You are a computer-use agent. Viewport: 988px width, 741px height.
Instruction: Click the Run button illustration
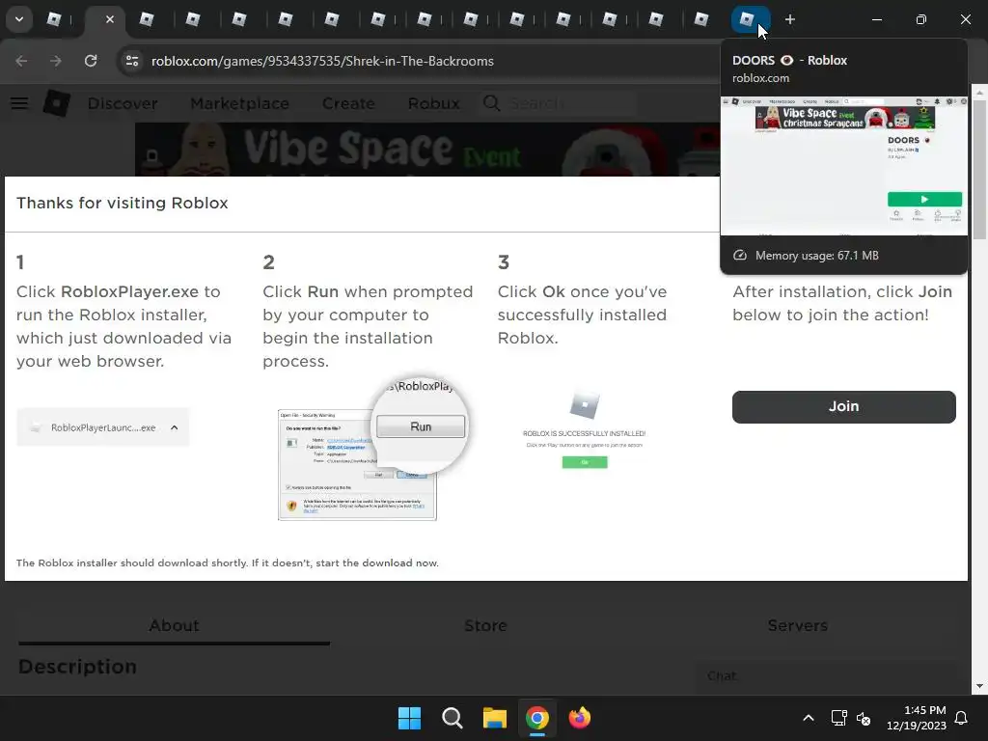421,426
